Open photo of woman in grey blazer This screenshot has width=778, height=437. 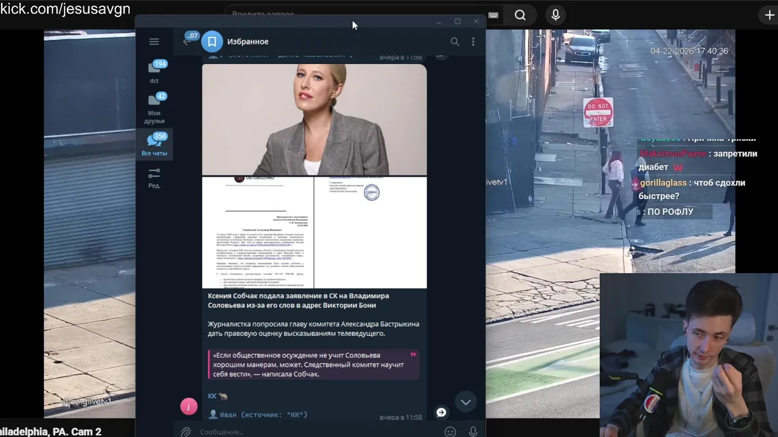pyautogui.click(x=314, y=120)
